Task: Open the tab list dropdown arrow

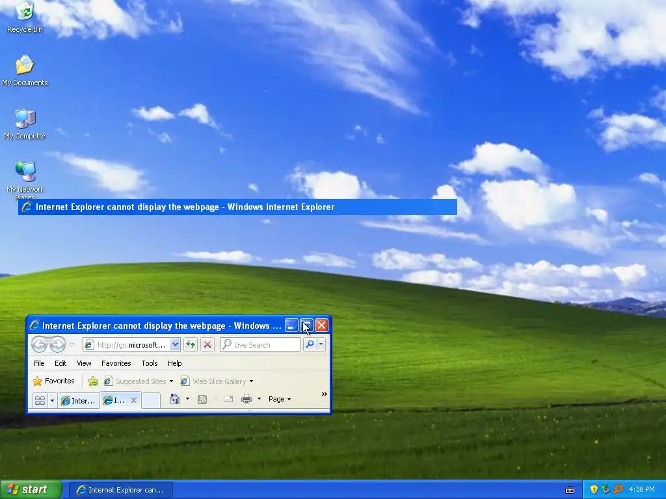Action: coord(52,400)
